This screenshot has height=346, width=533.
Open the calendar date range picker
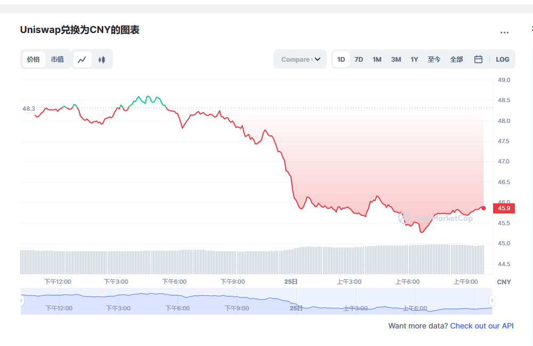coord(478,60)
